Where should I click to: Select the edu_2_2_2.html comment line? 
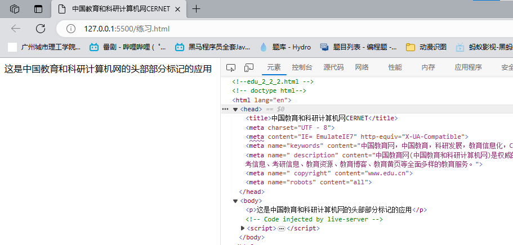pos(273,81)
